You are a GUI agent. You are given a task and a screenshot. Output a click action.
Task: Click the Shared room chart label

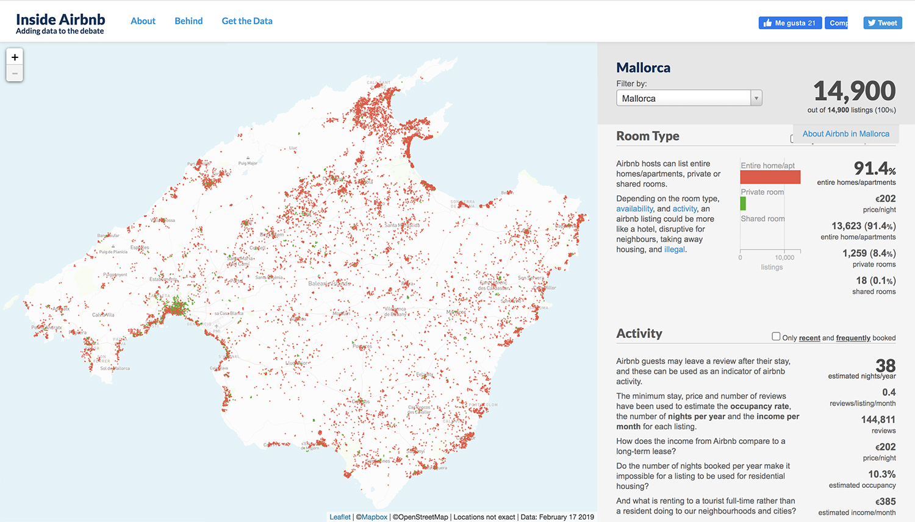pos(762,218)
